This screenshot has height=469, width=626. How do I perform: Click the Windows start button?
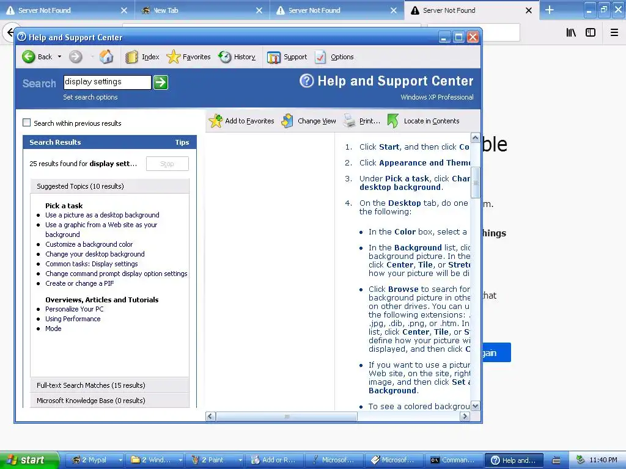coord(29,460)
